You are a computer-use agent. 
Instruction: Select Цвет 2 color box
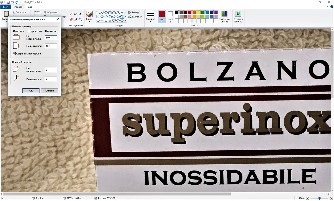tap(170, 17)
